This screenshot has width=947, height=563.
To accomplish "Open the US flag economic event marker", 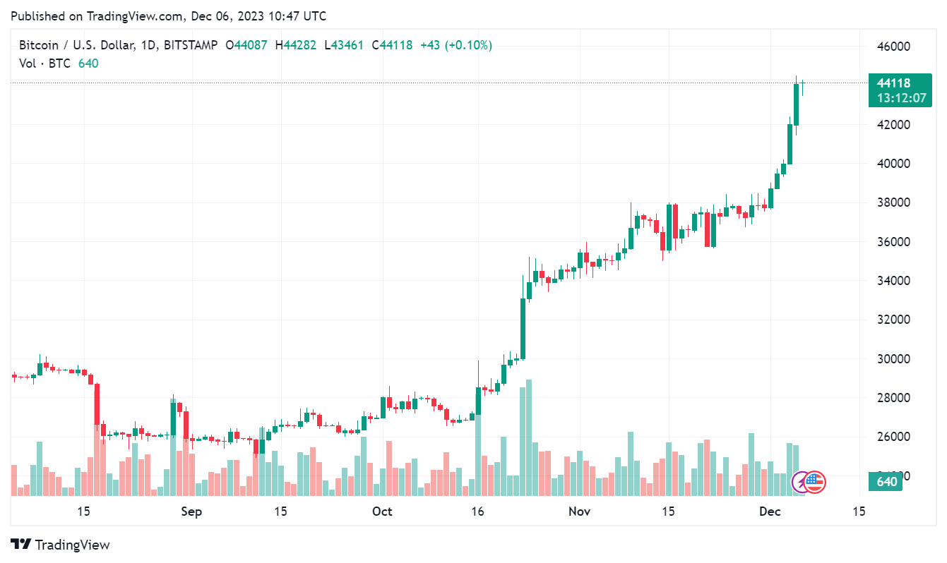I will click(x=815, y=482).
